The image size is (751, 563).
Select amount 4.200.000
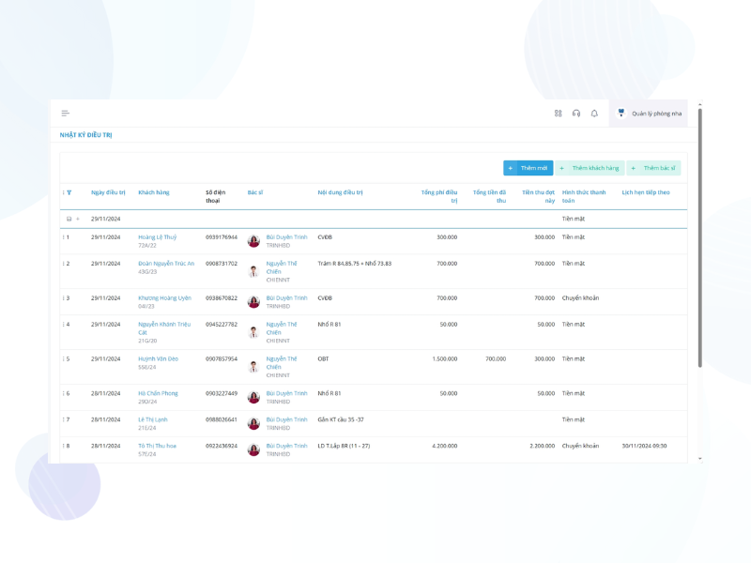[x=444, y=446]
